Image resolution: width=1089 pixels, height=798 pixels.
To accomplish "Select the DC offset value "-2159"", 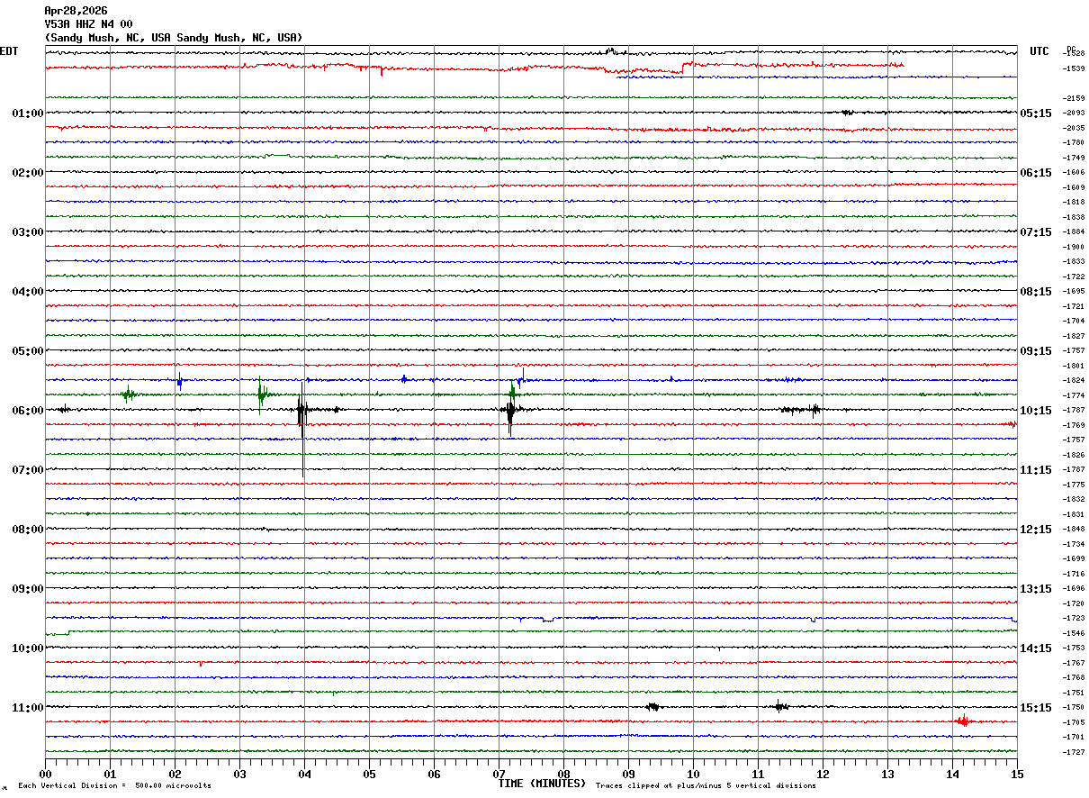I will click(x=1074, y=98).
